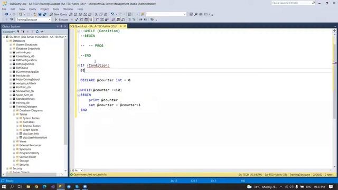Image resolution: width=338 pixels, height=190 pixels.
Task: Open the toolbox icon in toolbar
Action: pos(201,14)
